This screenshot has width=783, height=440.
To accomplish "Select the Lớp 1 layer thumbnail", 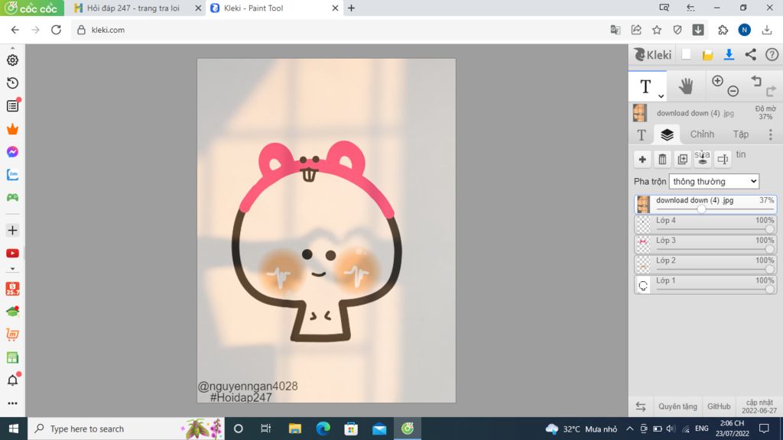I will (x=643, y=285).
